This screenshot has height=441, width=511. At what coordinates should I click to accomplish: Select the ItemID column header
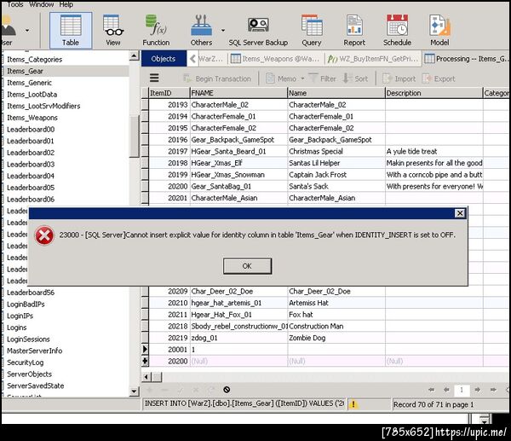[169, 93]
